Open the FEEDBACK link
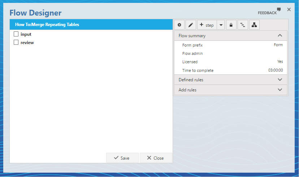Screen dimensions: 299x177 [267, 13]
